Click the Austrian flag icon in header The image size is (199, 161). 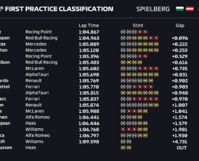point(190,9)
